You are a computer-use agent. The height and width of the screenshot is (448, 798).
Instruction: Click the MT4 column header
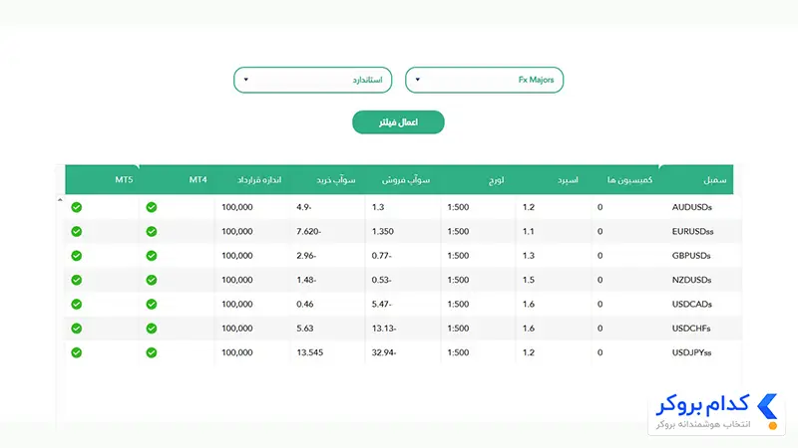click(198, 180)
